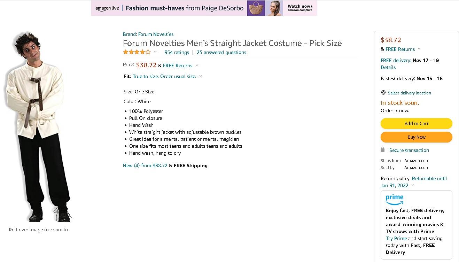Expand FREE Returns chevron in buy box
Image resolution: width=459 pixels, height=262 pixels.
click(419, 49)
